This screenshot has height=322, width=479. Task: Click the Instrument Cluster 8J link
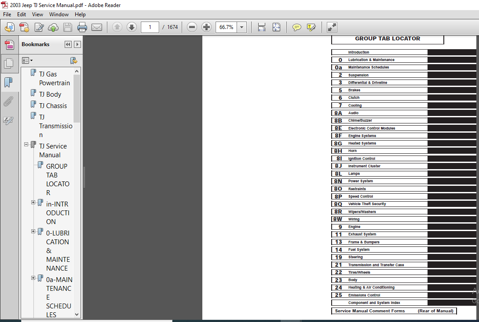(380, 166)
